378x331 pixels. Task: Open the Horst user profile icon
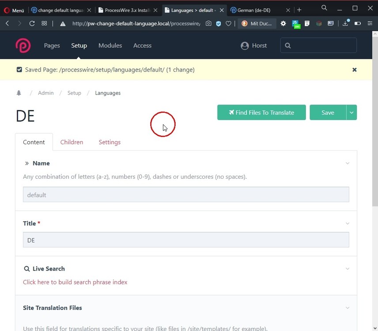tap(245, 45)
